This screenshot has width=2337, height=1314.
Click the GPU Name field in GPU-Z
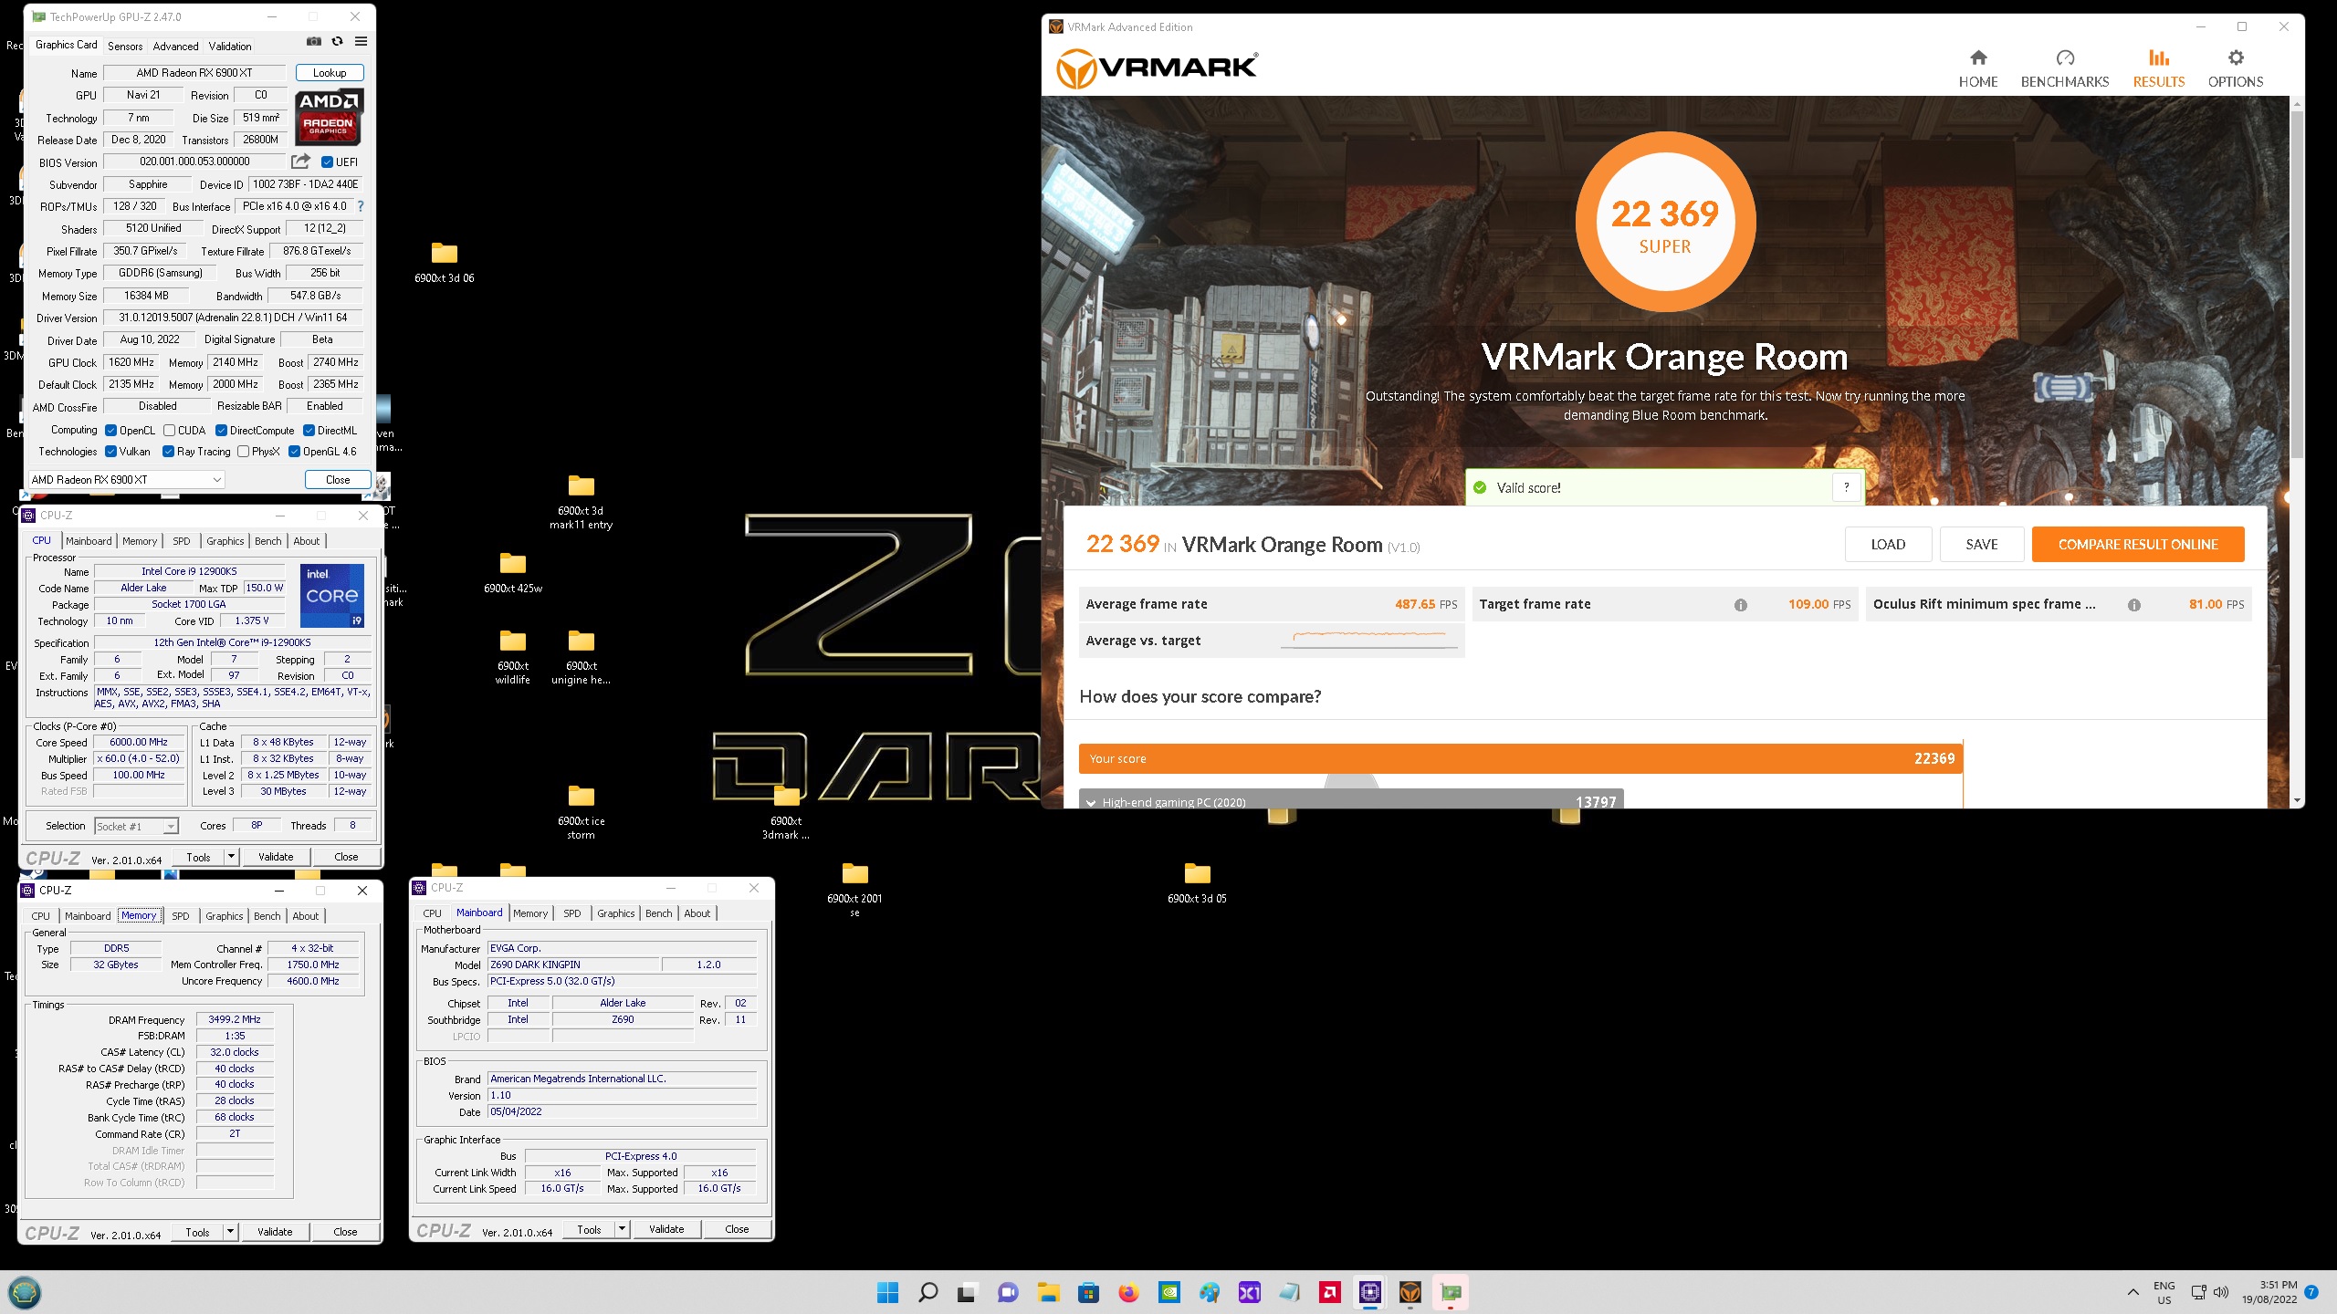coord(194,73)
